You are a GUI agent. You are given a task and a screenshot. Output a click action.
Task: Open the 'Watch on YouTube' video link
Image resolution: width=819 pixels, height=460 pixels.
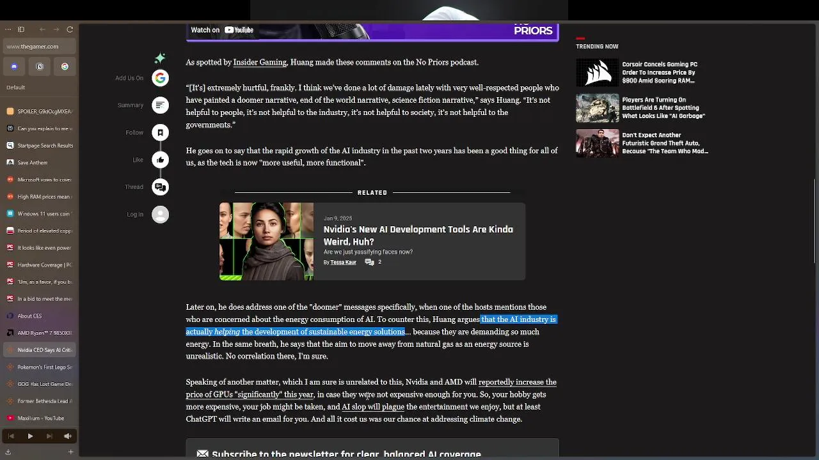(x=222, y=30)
